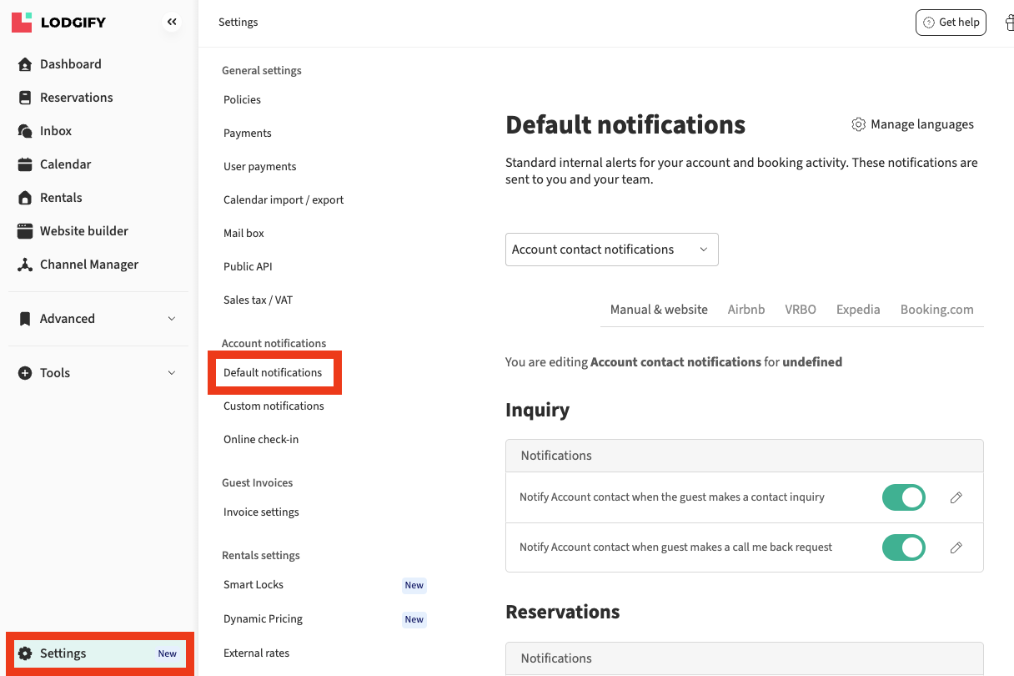Click the Inbox chat bubble icon
Image resolution: width=1014 pixels, height=676 pixels.
click(25, 131)
